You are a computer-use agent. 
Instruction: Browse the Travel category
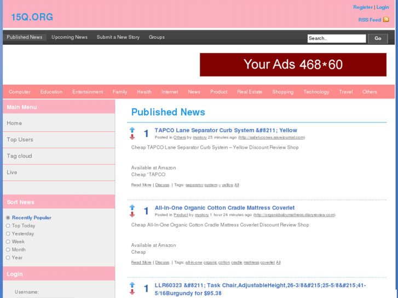(346, 92)
